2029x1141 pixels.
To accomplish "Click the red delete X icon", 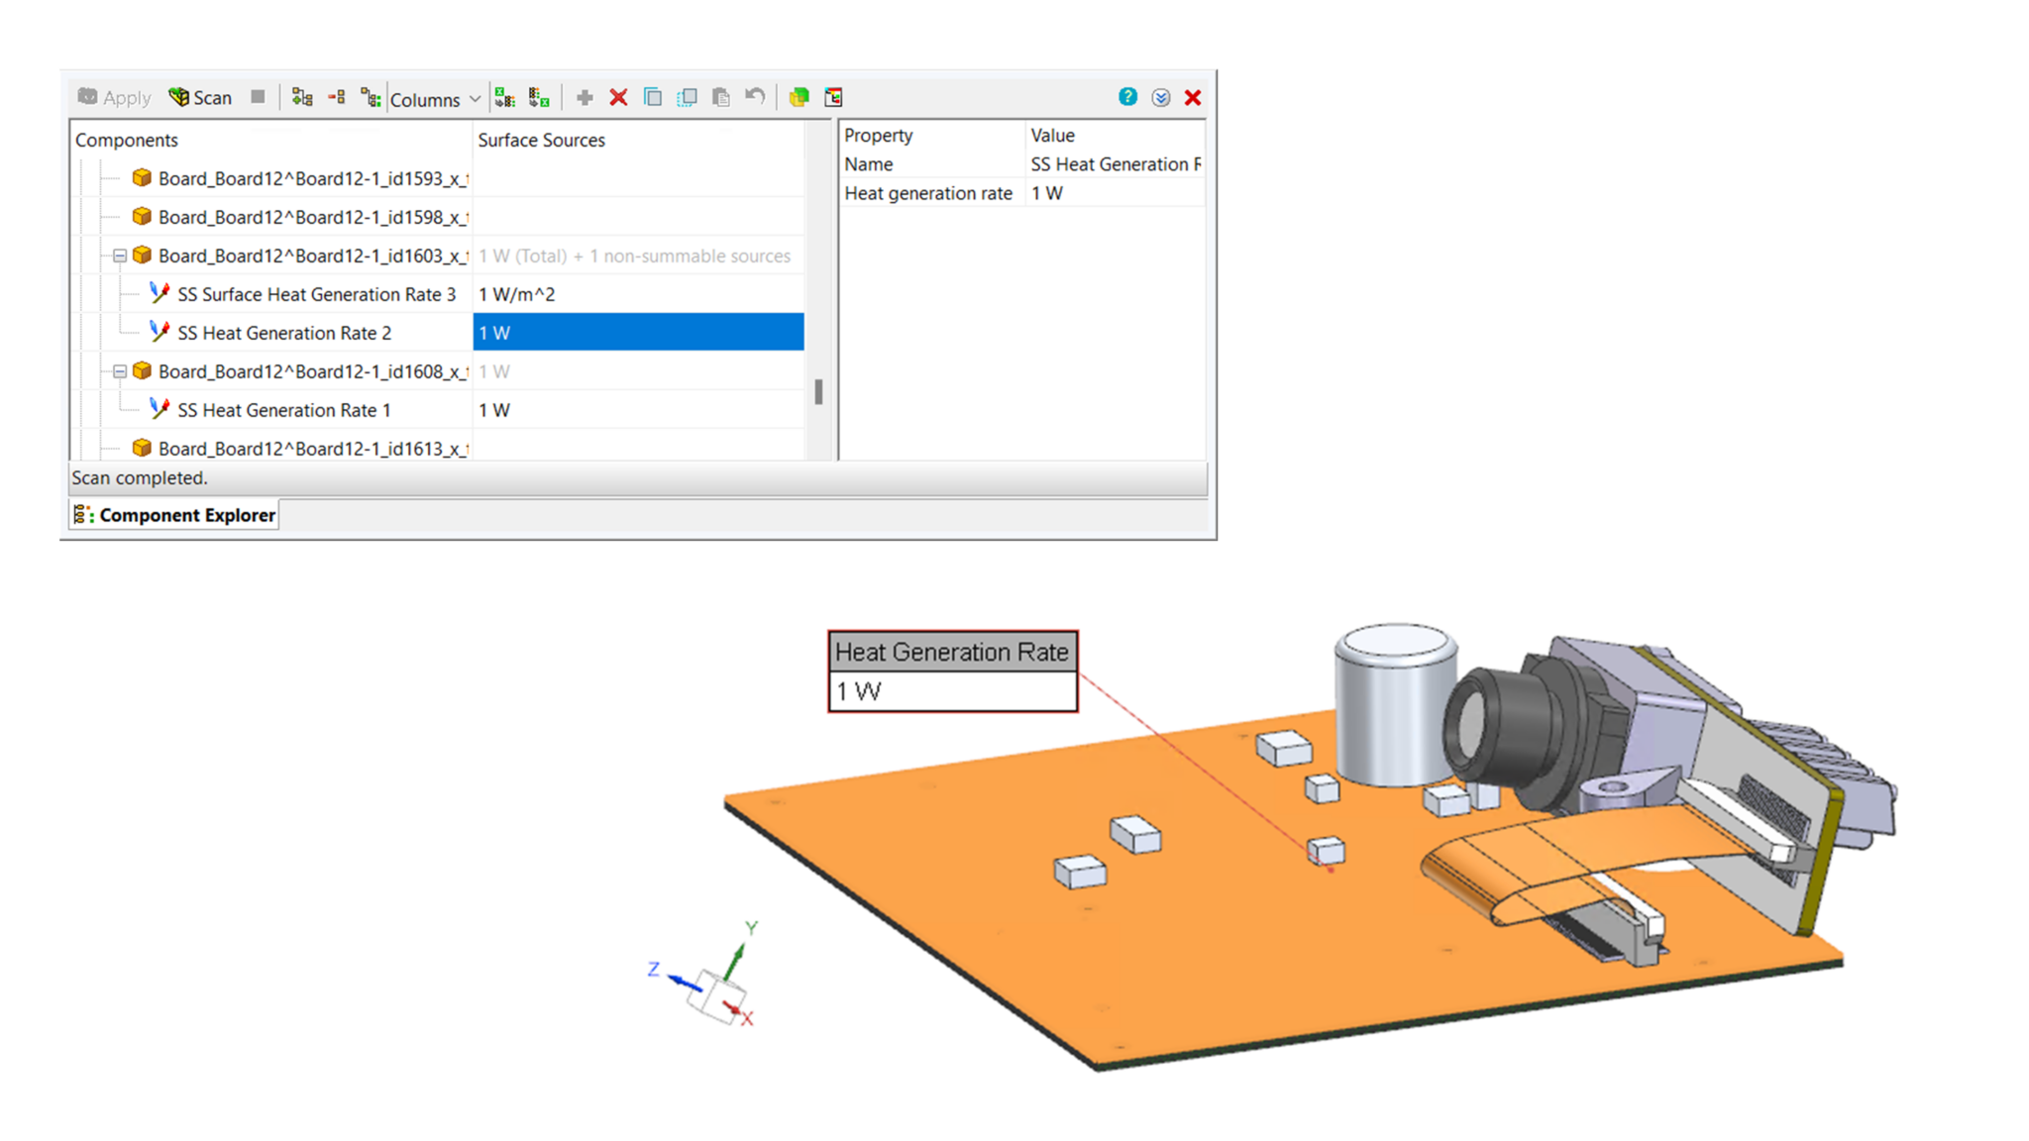I will click(618, 97).
